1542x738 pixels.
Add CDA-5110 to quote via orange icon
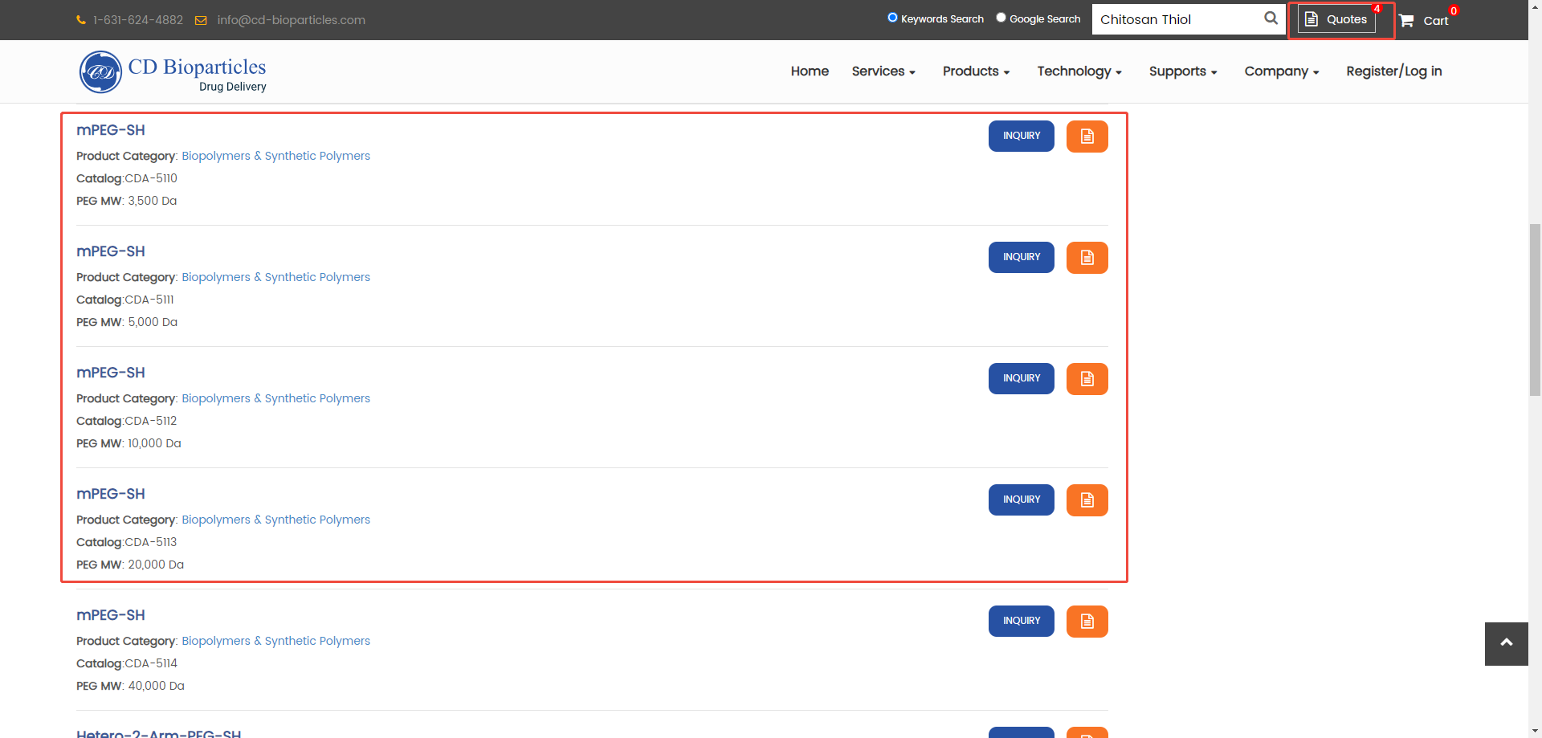click(1087, 137)
